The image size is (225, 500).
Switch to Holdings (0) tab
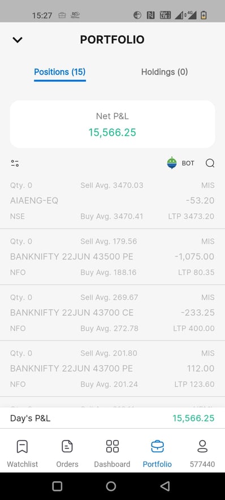(x=165, y=72)
